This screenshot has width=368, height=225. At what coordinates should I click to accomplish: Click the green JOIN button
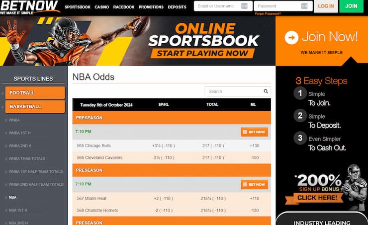pyautogui.click(x=351, y=6)
